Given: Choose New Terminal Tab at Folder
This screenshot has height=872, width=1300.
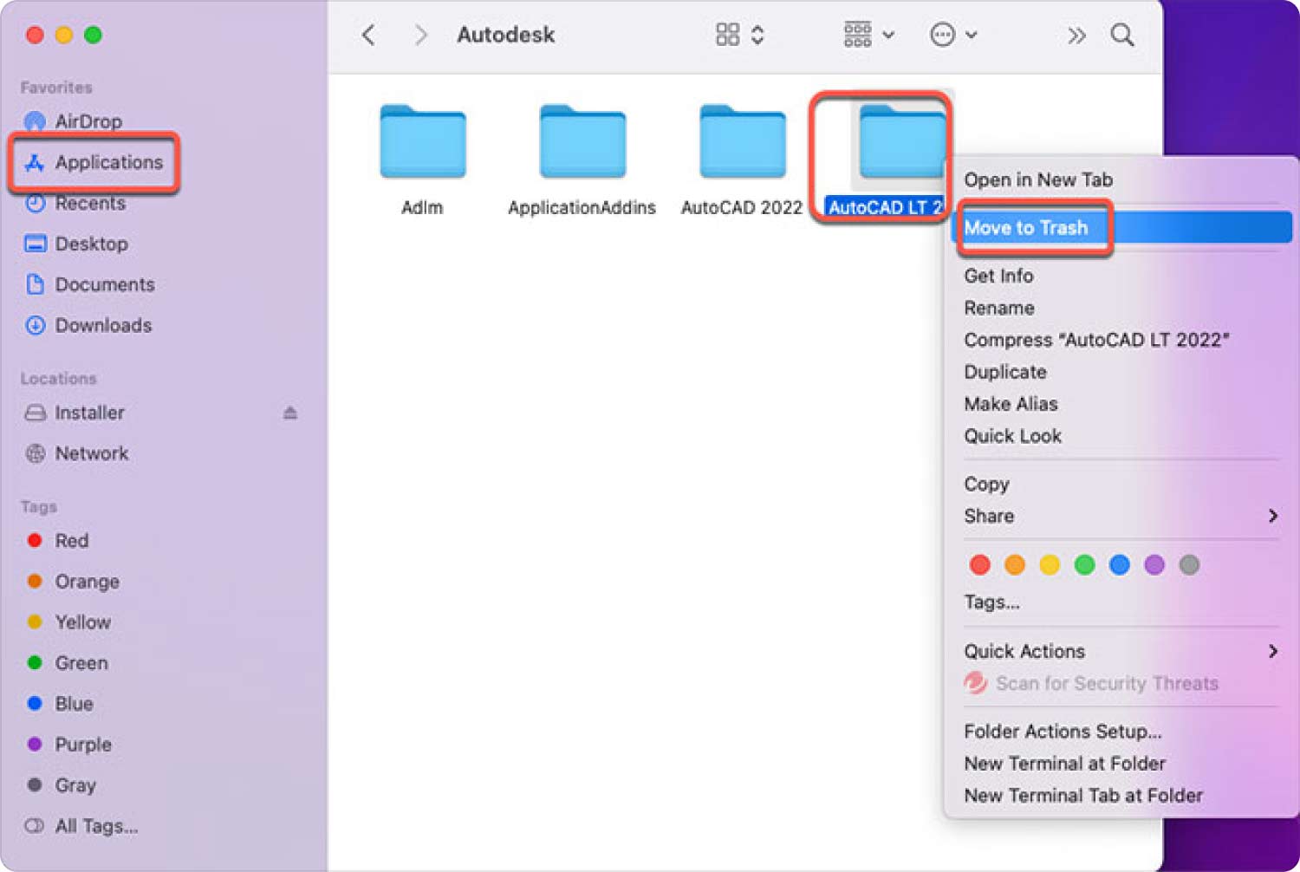Looking at the screenshot, I should pyautogui.click(x=1083, y=796).
